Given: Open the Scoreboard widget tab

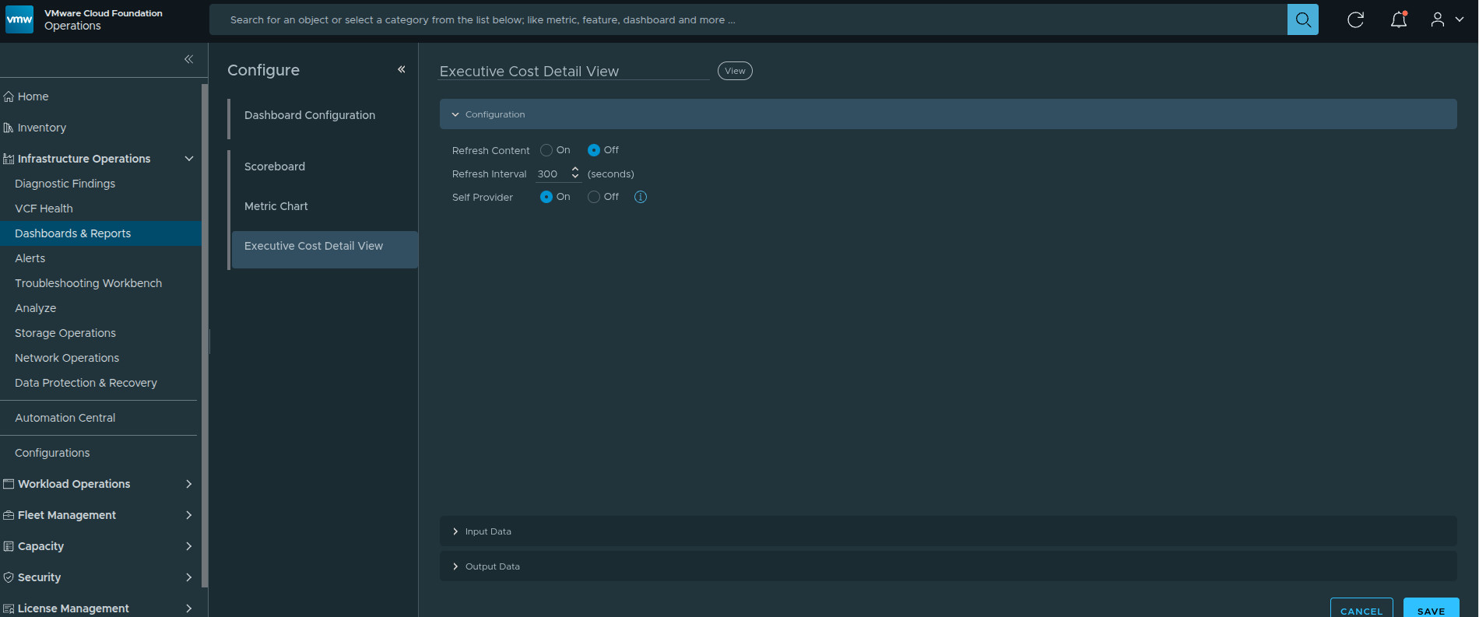Looking at the screenshot, I should (x=275, y=167).
